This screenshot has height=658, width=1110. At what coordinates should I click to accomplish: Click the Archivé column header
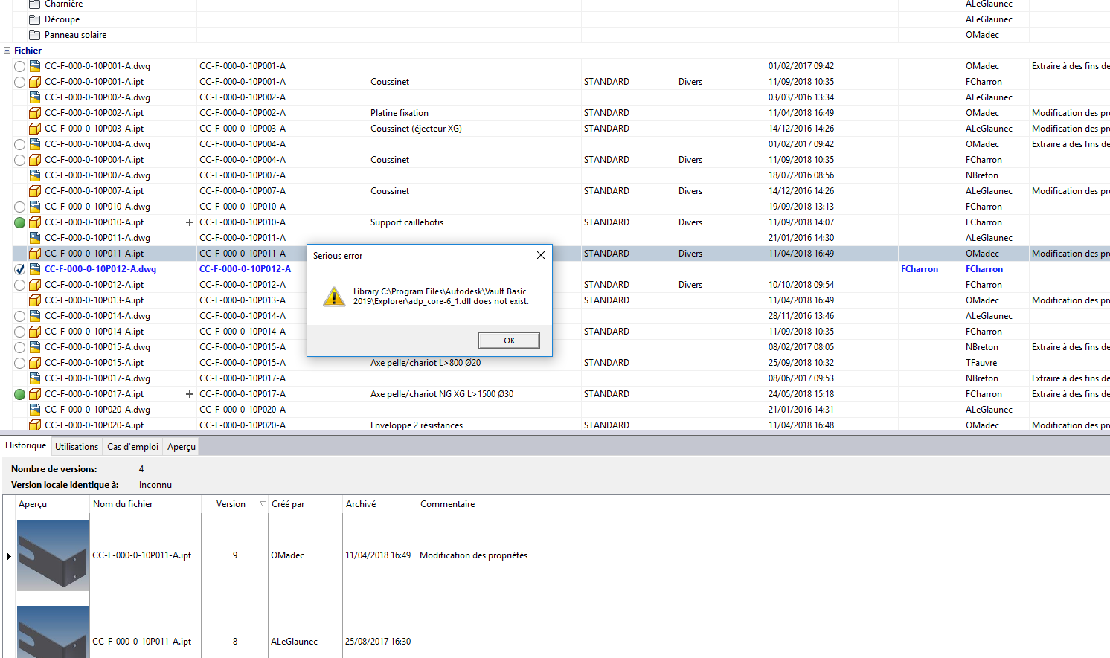(x=379, y=504)
